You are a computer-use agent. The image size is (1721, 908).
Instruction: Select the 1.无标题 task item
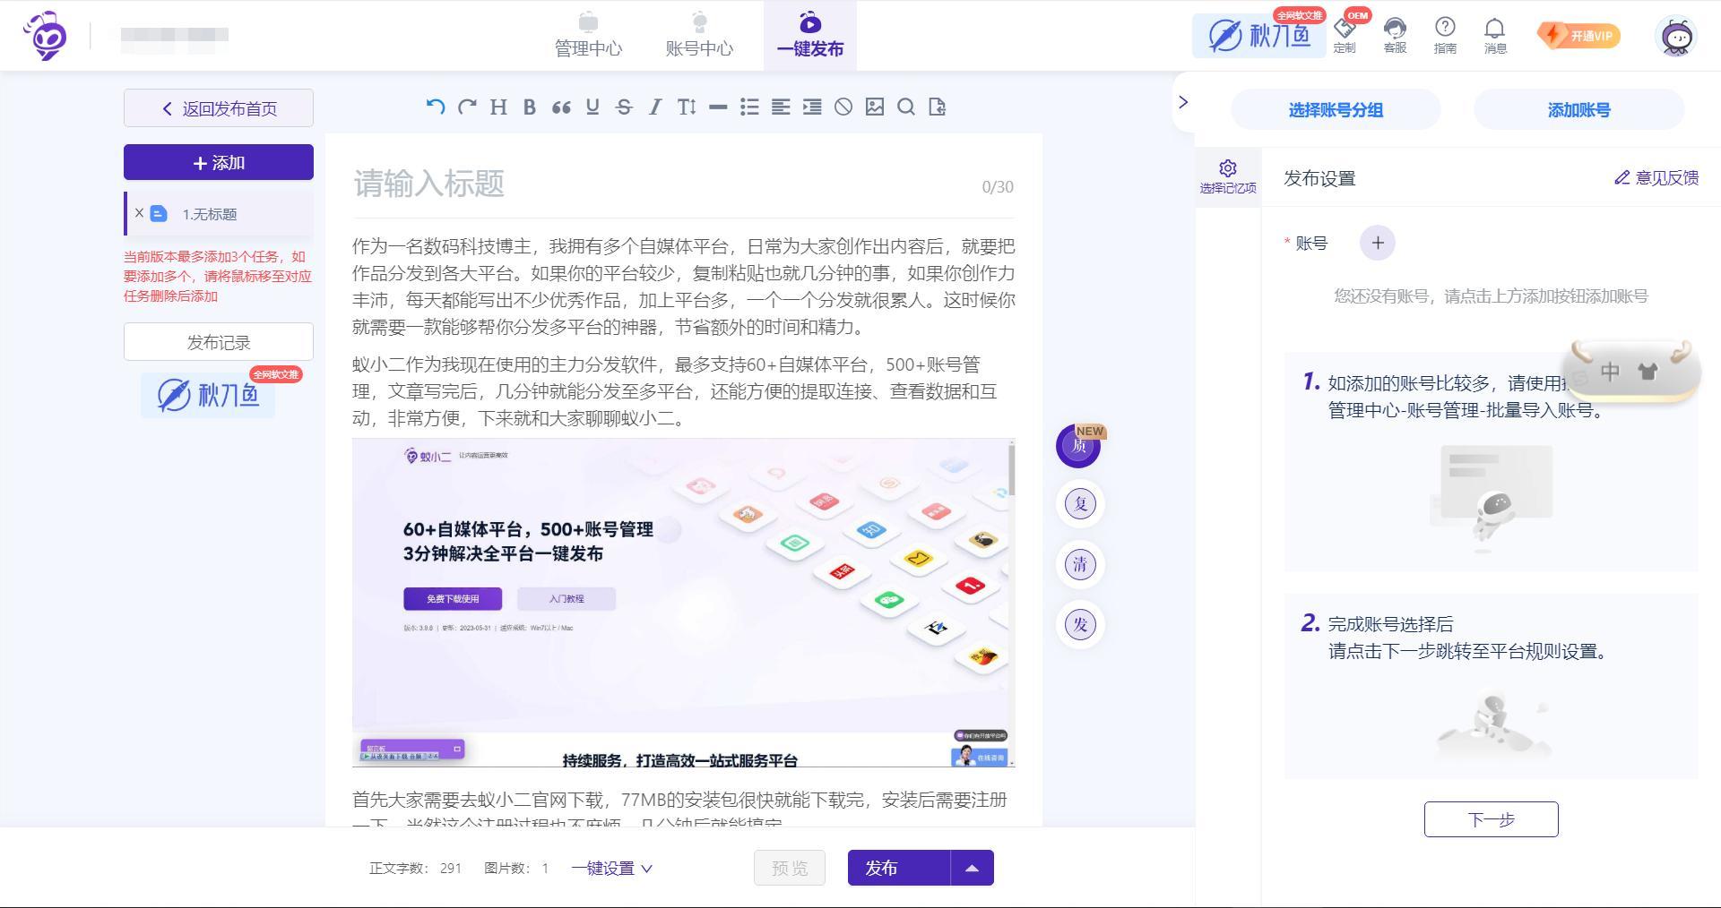click(221, 214)
